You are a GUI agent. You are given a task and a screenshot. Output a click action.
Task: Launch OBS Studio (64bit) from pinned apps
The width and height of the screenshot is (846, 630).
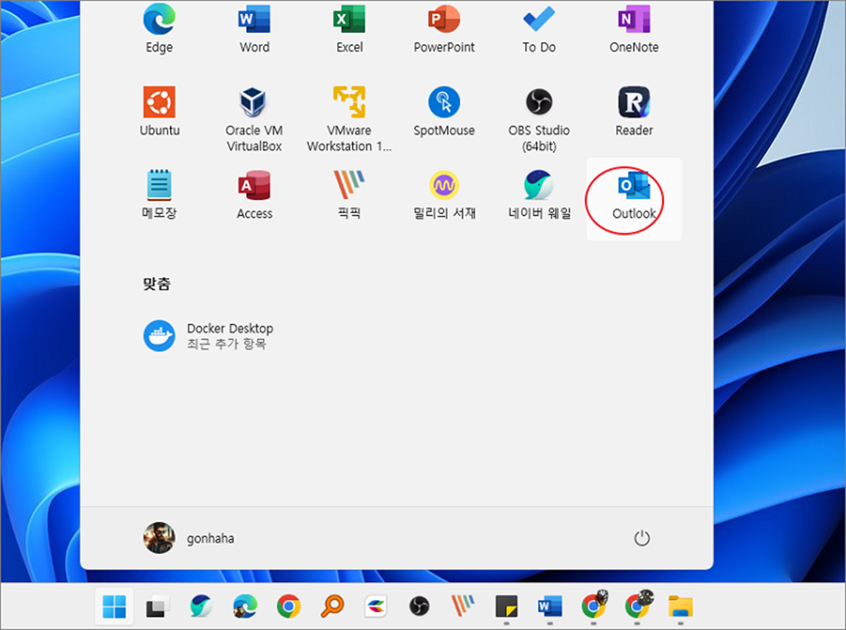click(539, 120)
